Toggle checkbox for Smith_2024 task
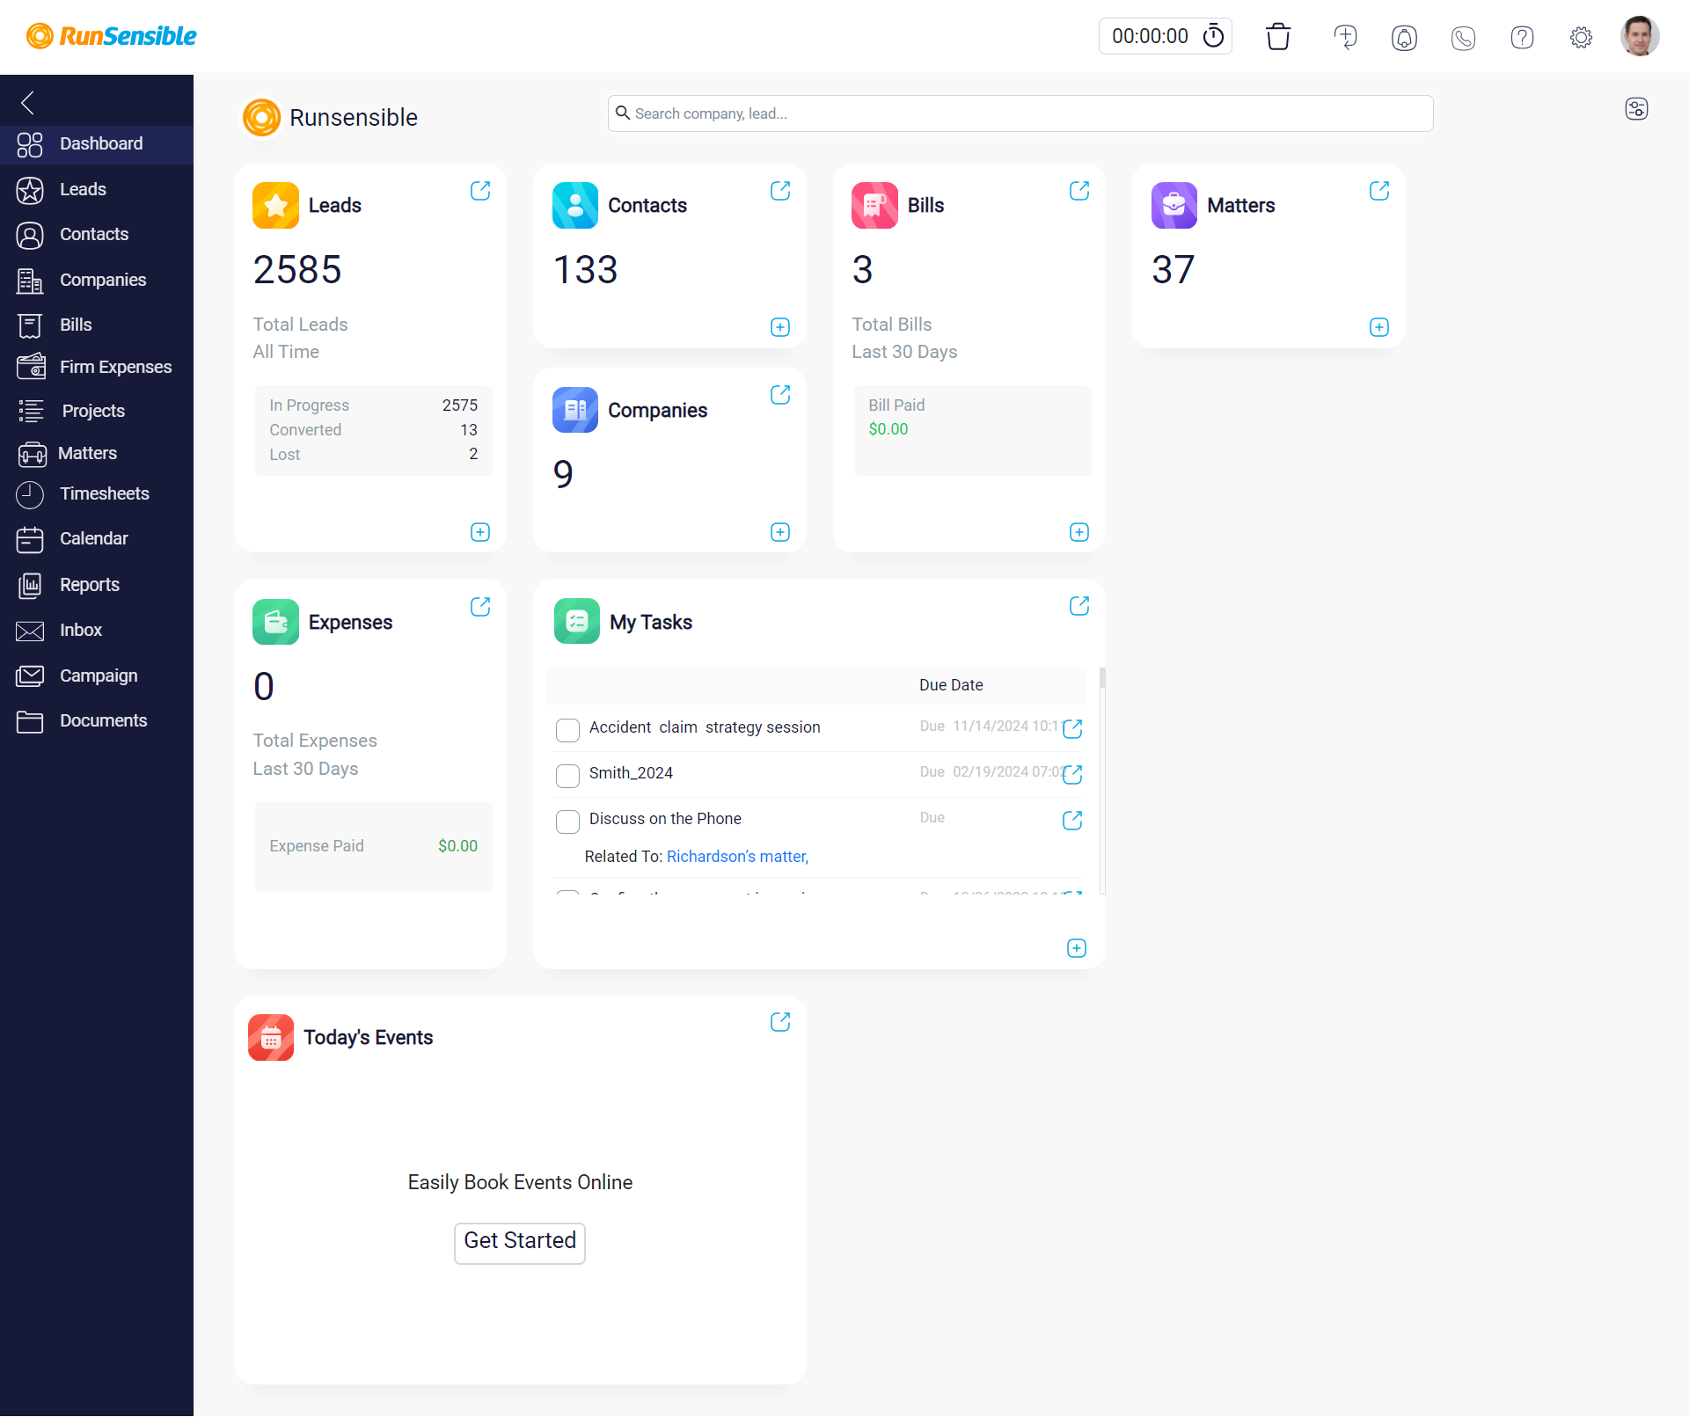The height and width of the screenshot is (1417, 1689). (568, 773)
